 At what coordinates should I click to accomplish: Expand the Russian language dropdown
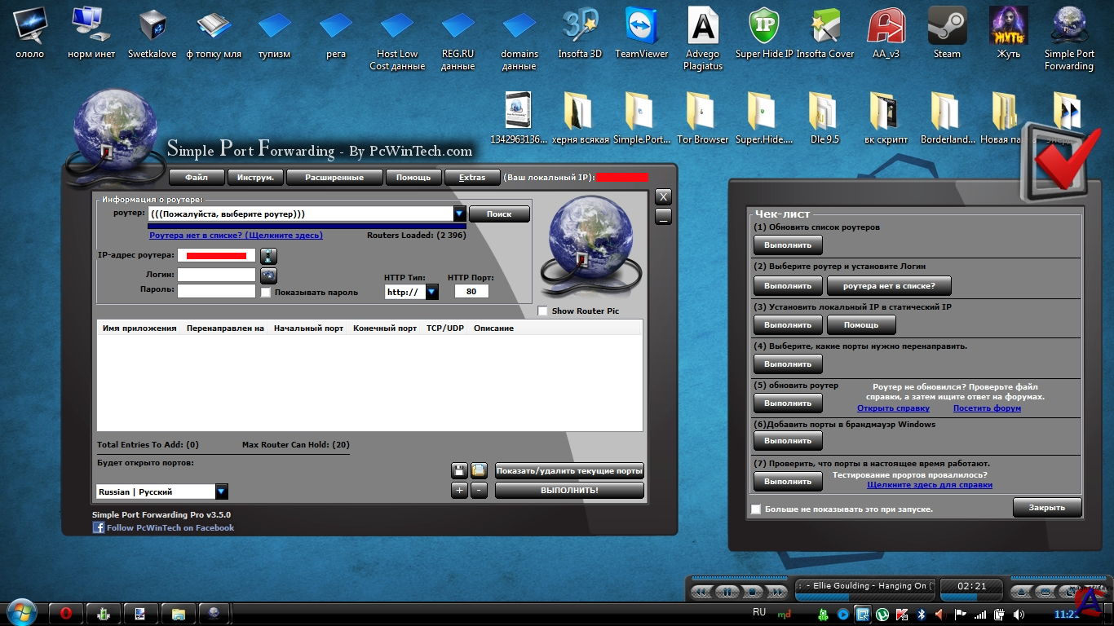[x=221, y=492]
